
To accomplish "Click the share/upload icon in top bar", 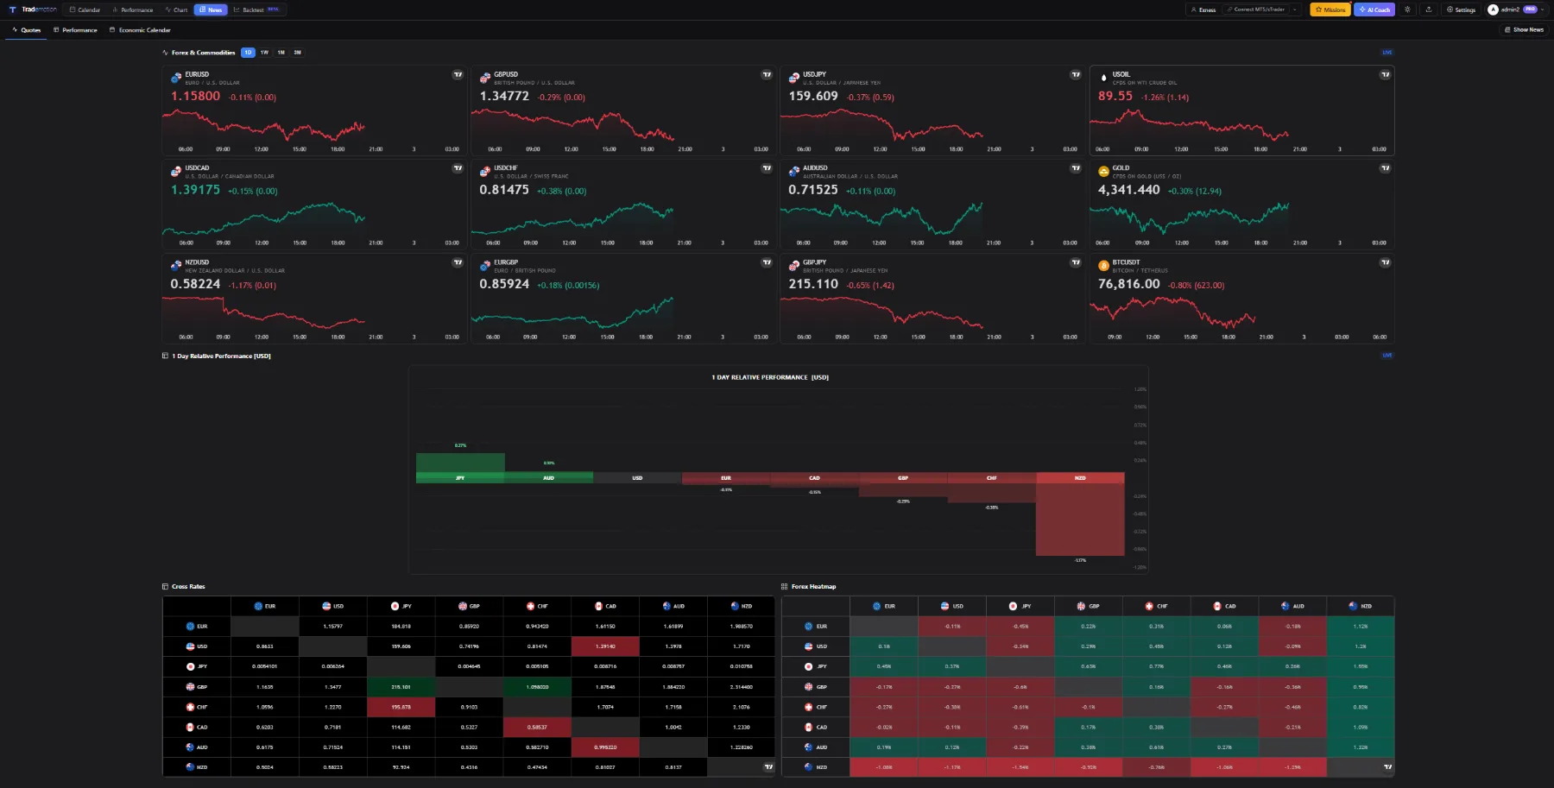I will click(x=1429, y=9).
